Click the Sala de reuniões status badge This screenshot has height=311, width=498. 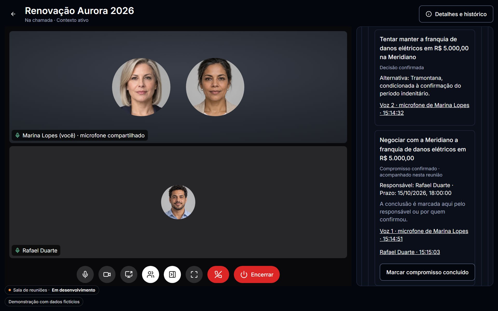pos(52,290)
